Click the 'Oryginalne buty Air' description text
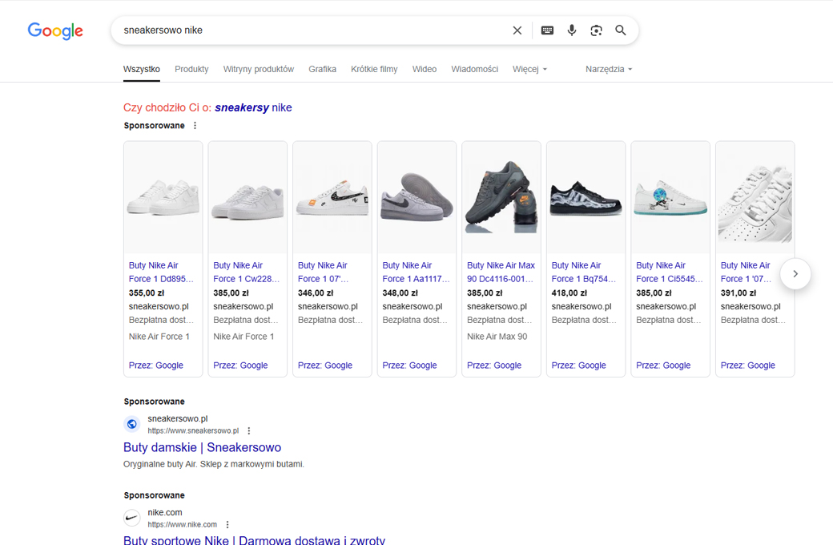Viewport: 833px width, 545px height. [214, 464]
